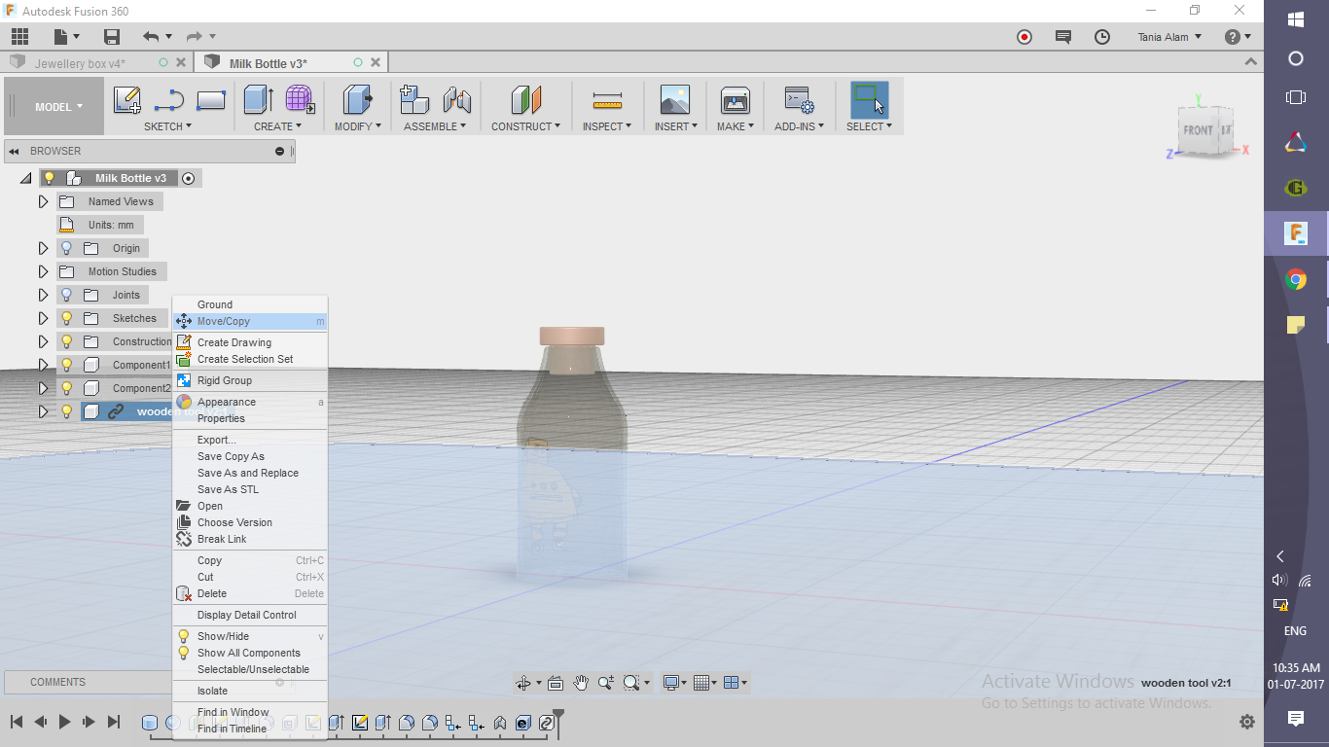
Task: Toggle visibility bulb of wooden tool component
Action: point(67,411)
